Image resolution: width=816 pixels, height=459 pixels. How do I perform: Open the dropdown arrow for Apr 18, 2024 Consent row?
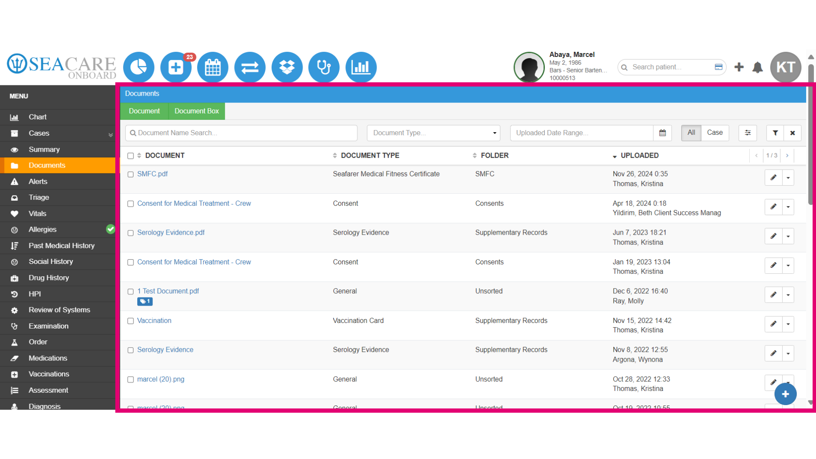click(x=788, y=207)
